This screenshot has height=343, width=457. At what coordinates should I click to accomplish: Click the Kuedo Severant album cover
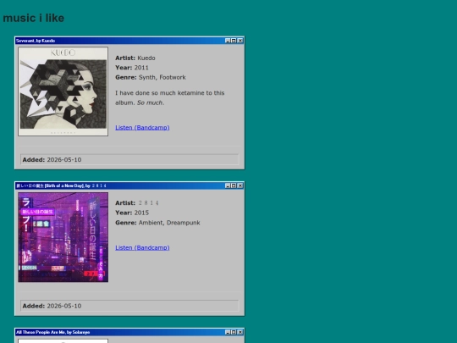pyautogui.click(x=63, y=91)
